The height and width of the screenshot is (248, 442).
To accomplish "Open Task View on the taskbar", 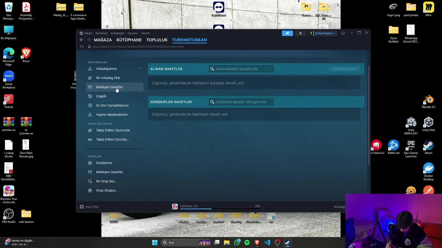I will [x=217, y=242].
